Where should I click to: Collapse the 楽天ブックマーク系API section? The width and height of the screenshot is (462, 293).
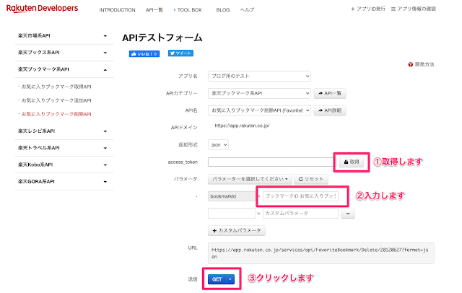[64, 69]
